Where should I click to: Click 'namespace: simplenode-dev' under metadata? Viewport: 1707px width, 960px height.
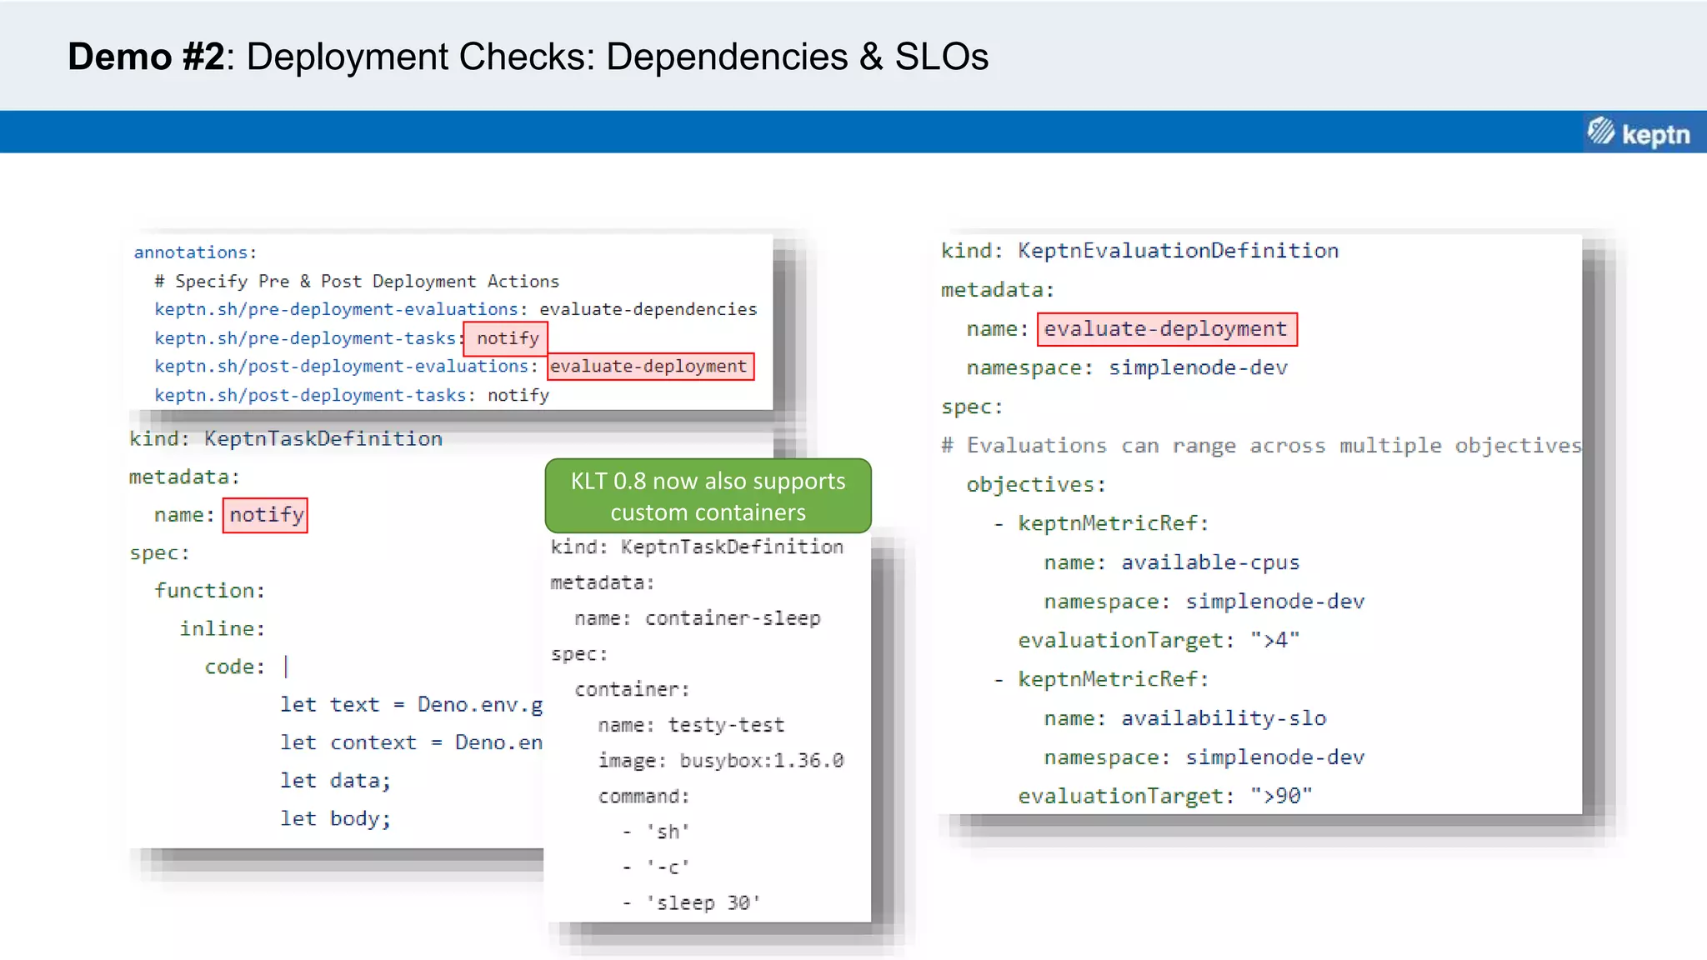point(1127,367)
